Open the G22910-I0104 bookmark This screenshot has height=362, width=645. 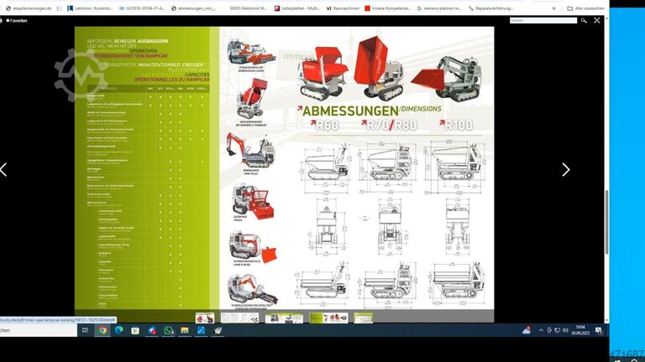point(142,8)
